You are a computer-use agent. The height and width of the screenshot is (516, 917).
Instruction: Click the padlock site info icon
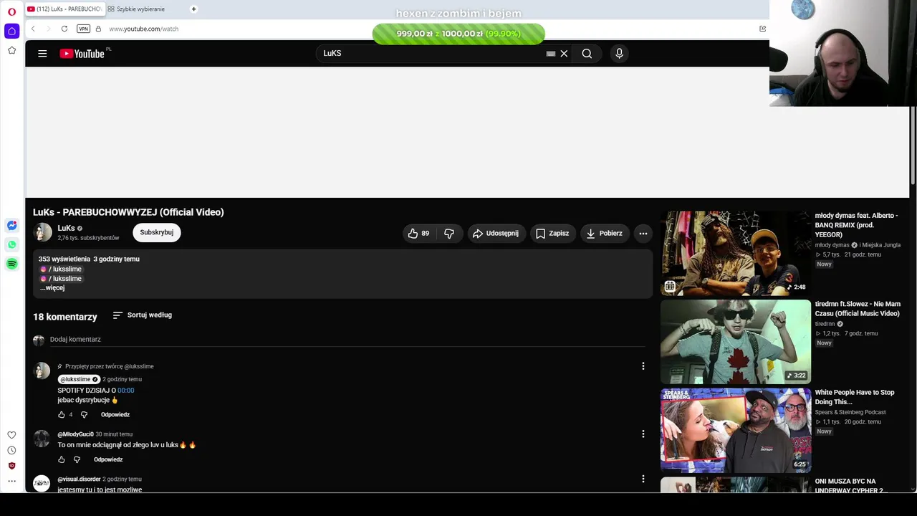pyautogui.click(x=98, y=29)
